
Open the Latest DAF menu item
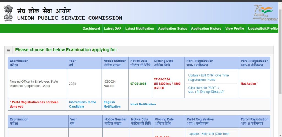click(113, 29)
